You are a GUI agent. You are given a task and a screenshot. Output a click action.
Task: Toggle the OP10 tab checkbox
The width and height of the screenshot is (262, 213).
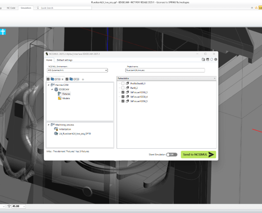[x=48, y=79]
